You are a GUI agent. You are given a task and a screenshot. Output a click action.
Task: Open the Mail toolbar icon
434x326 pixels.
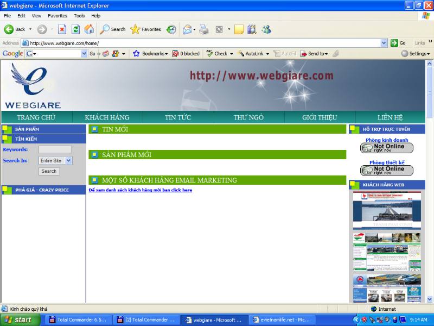(x=187, y=29)
